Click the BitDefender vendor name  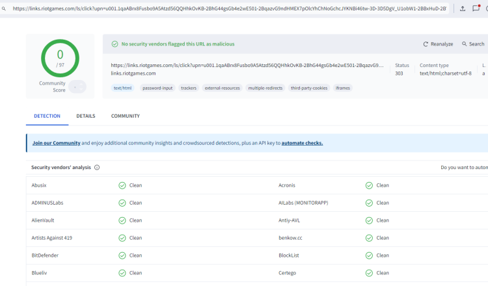(45, 255)
